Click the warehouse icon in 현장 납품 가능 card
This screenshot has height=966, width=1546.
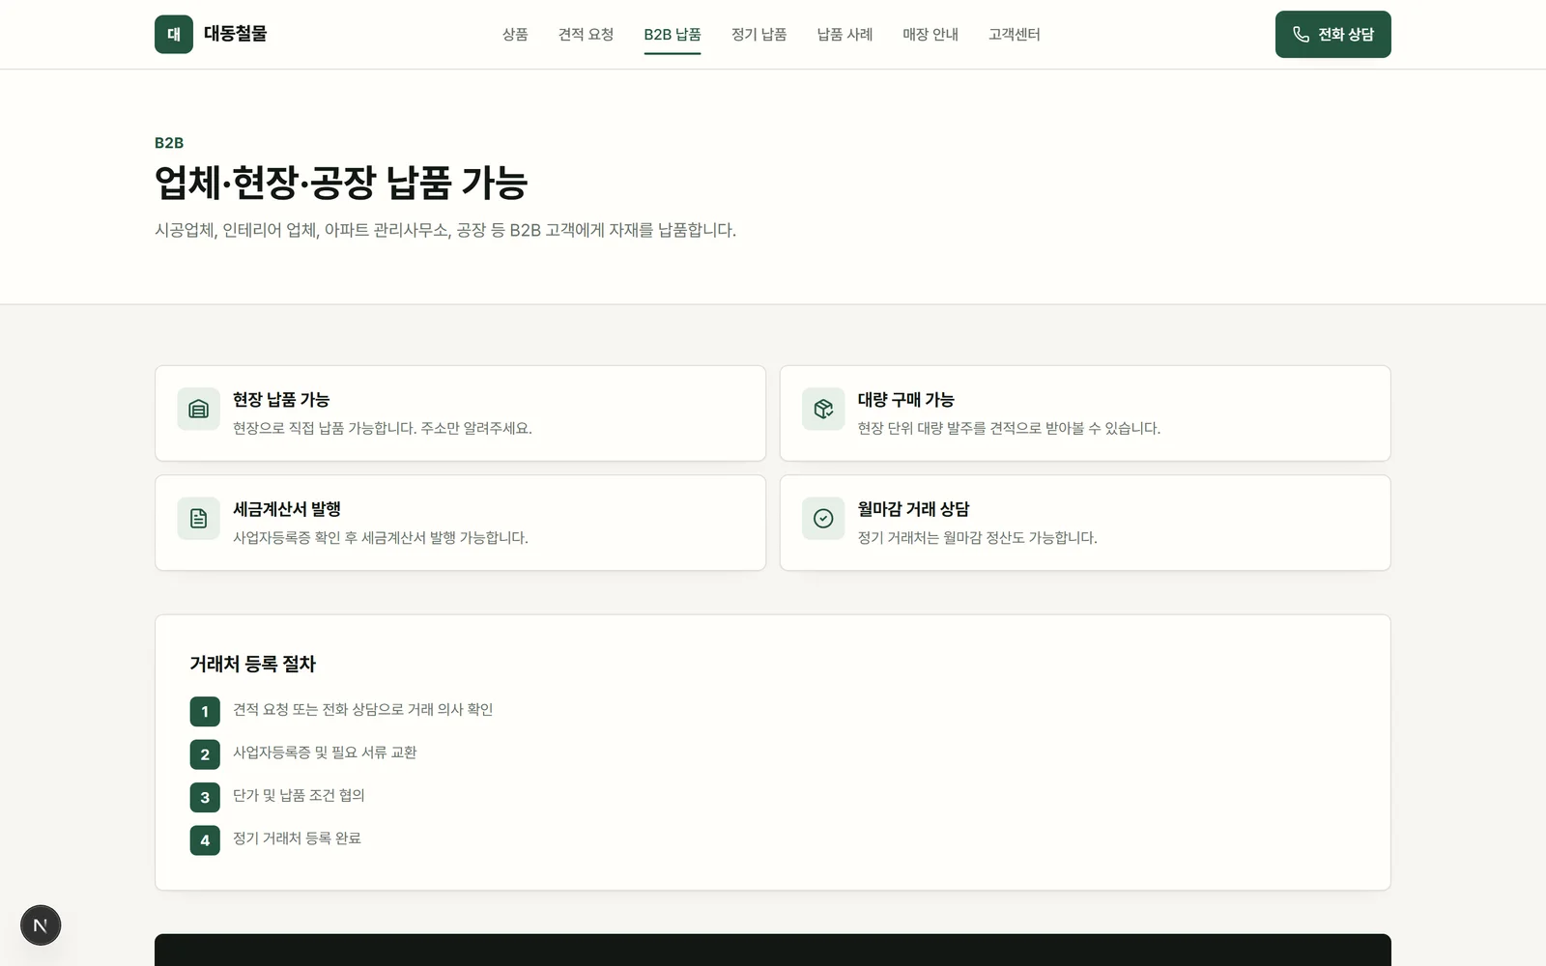[198, 409]
